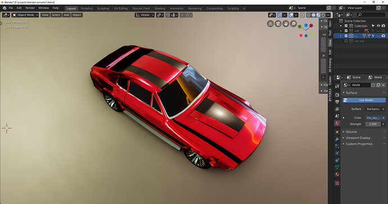Click the Z axis on navigation gizmo
The height and width of the screenshot is (204, 388).
[x=306, y=25]
